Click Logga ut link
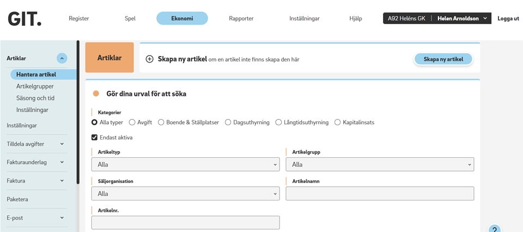The height and width of the screenshot is (232, 523). click(508, 19)
